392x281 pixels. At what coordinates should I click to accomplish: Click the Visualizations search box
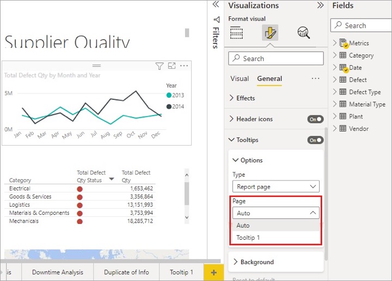click(x=276, y=58)
